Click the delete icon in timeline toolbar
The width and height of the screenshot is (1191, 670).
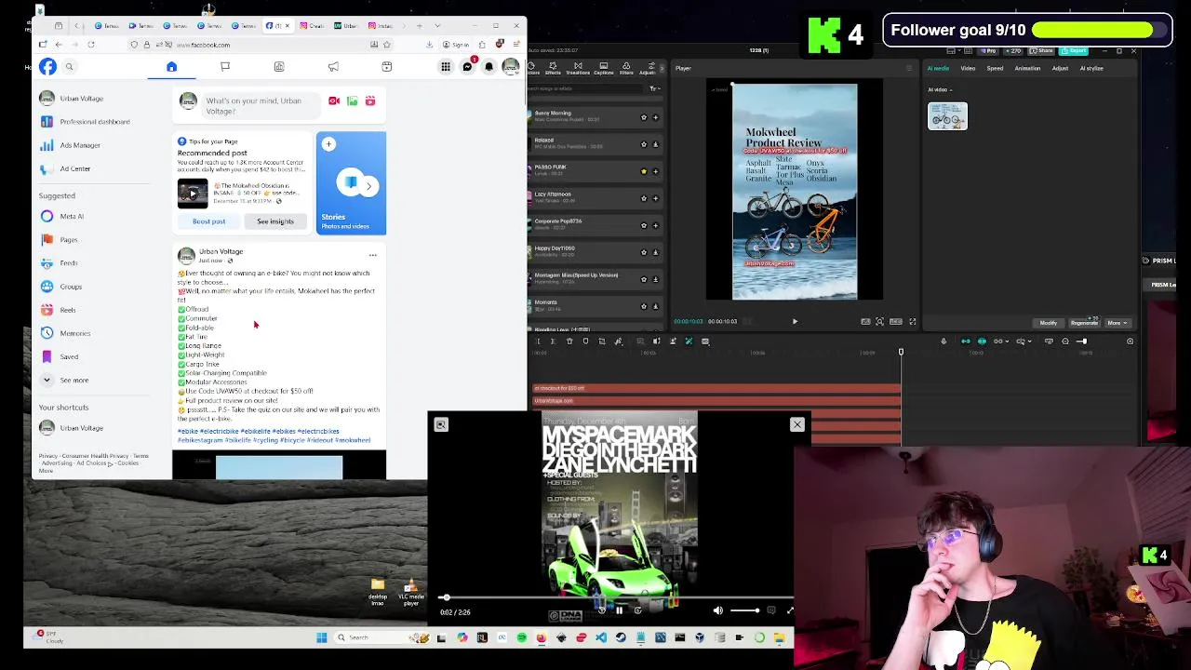pos(569,342)
